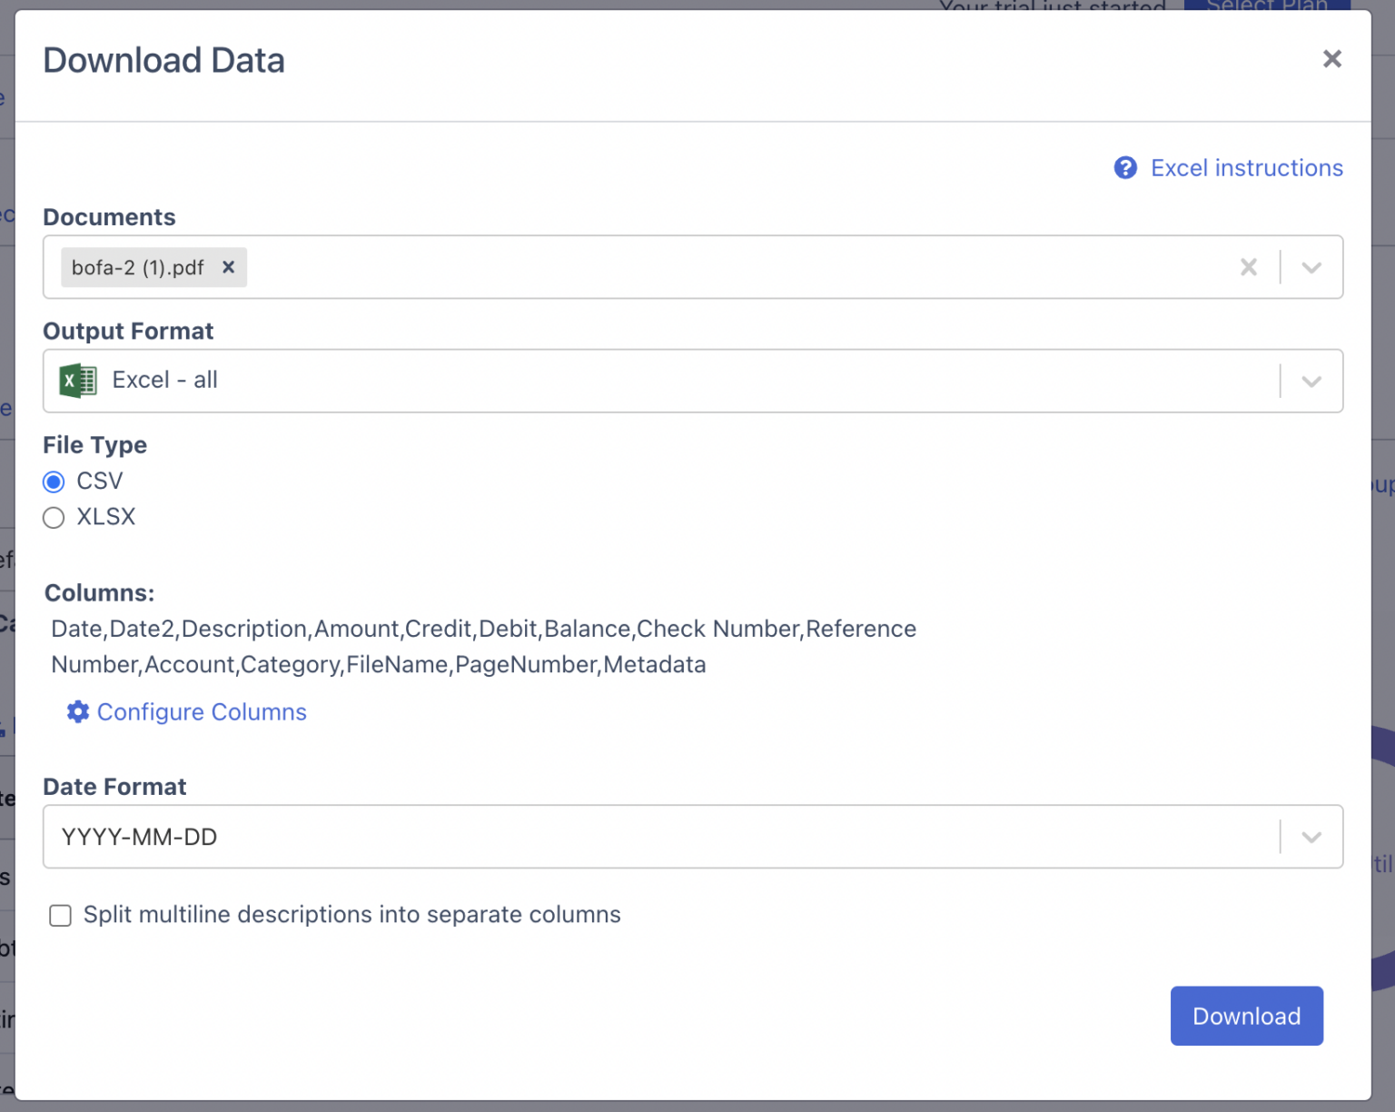This screenshot has height=1112, width=1395.
Task: Click the Excel file format icon
Action: click(x=77, y=381)
